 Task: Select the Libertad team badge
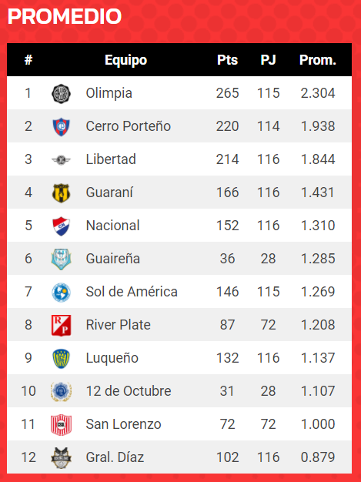click(61, 160)
